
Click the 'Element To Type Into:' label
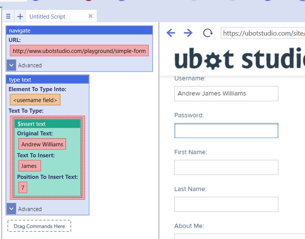tap(38, 89)
